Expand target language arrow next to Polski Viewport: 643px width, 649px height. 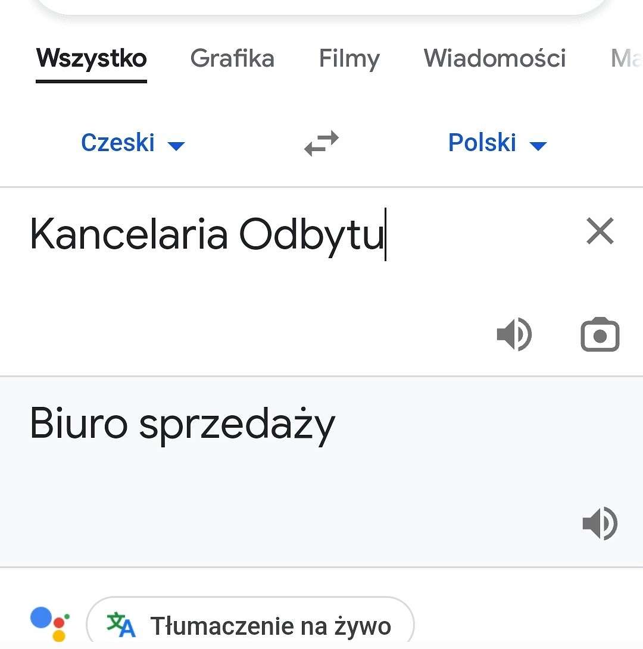[x=538, y=146]
